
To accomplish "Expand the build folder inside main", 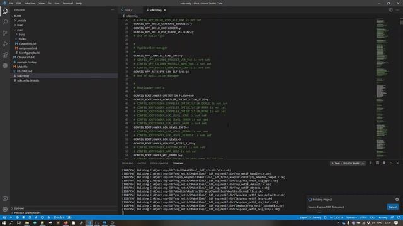I will click(x=64, y=35).
